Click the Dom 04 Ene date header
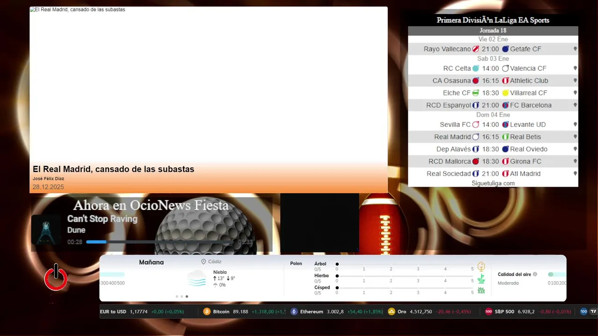598x336 pixels. pos(493,115)
